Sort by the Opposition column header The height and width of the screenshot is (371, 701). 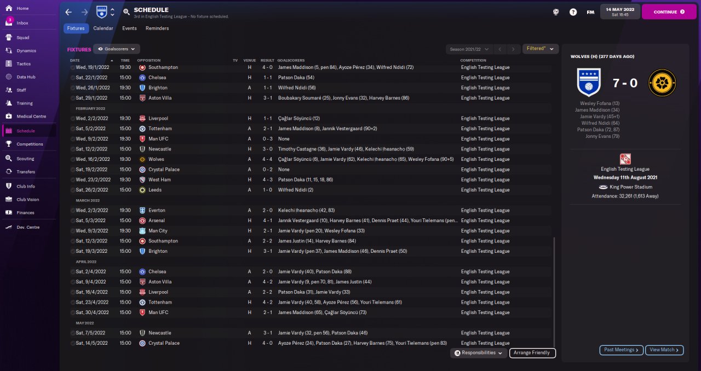pyautogui.click(x=149, y=60)
